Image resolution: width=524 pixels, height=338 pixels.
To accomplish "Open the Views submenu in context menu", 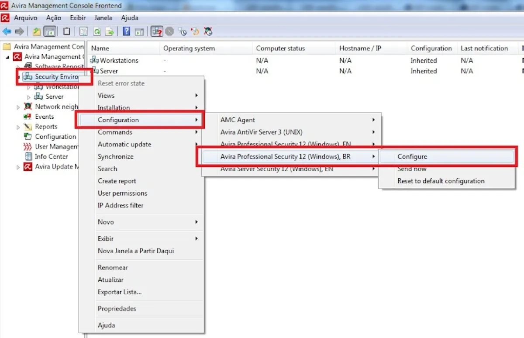I will pyautogui.click(x=142, y=95).
